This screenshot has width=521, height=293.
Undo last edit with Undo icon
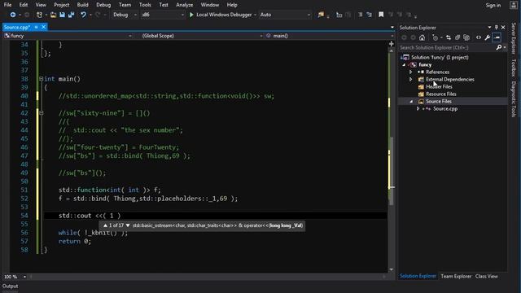click(x=83, y=15)
